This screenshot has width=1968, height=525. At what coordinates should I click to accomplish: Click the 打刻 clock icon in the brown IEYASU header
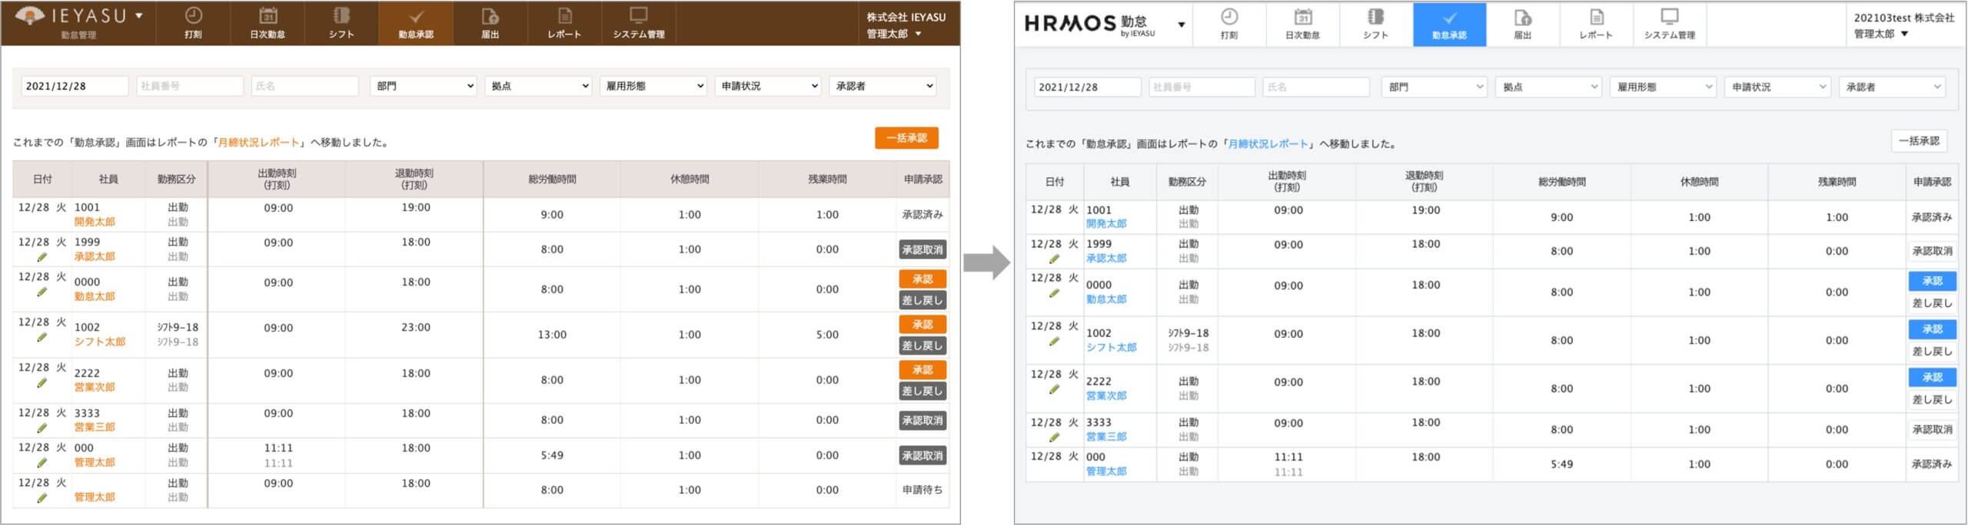193,16
